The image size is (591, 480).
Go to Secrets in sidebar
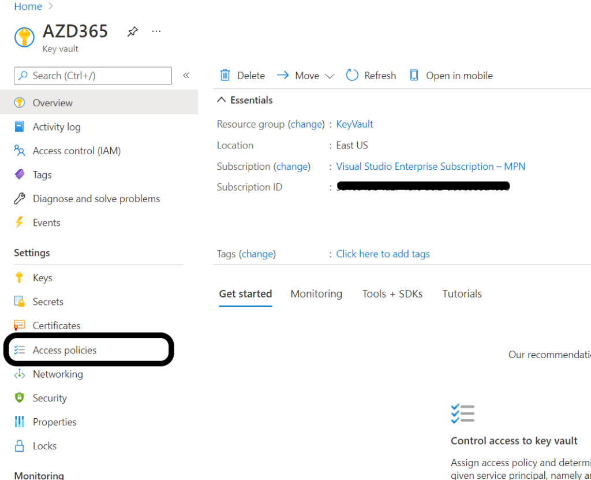[x=48, y=302]
